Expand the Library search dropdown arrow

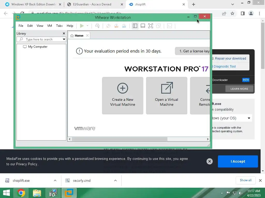click(64, 39)
